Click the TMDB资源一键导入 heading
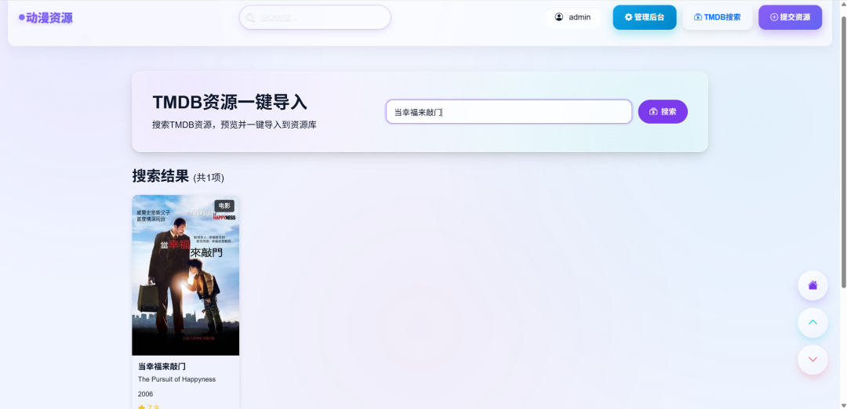The height and width of the screenshot is (409, 847). (230, 102)
